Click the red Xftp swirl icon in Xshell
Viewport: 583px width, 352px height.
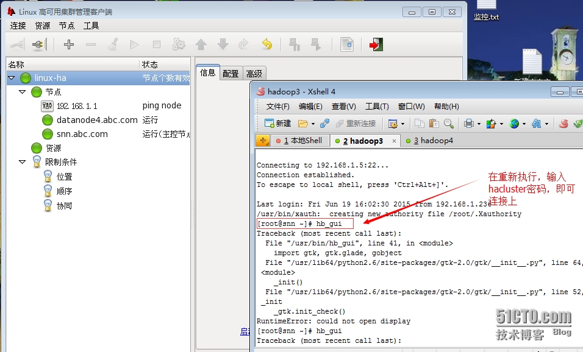pyautogui.click(x=563, y=123)
